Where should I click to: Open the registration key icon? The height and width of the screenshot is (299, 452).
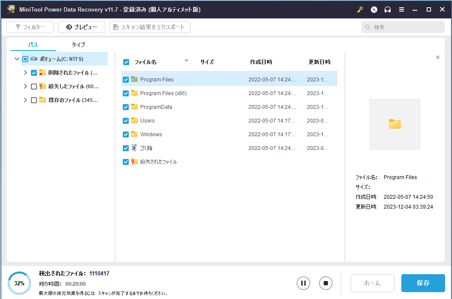[360, 9]
